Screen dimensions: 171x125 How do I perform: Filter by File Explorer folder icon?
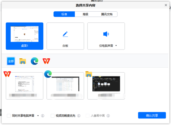[23, 61]
